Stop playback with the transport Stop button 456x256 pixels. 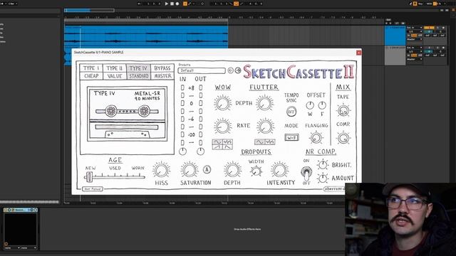tap(172, 4)
